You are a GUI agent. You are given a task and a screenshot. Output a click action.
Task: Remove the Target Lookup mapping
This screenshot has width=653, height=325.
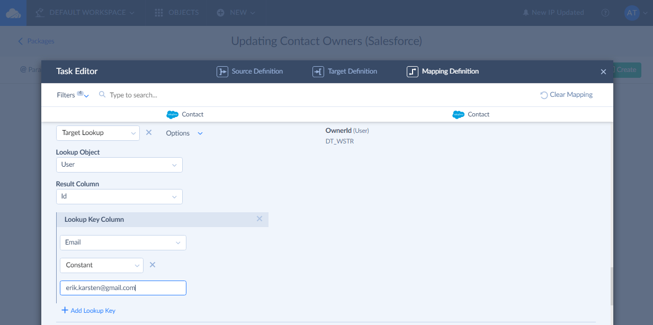(149, 133)
